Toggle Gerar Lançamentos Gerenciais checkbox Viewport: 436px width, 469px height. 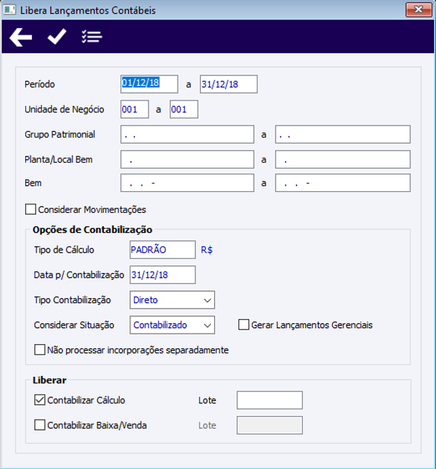243,325
